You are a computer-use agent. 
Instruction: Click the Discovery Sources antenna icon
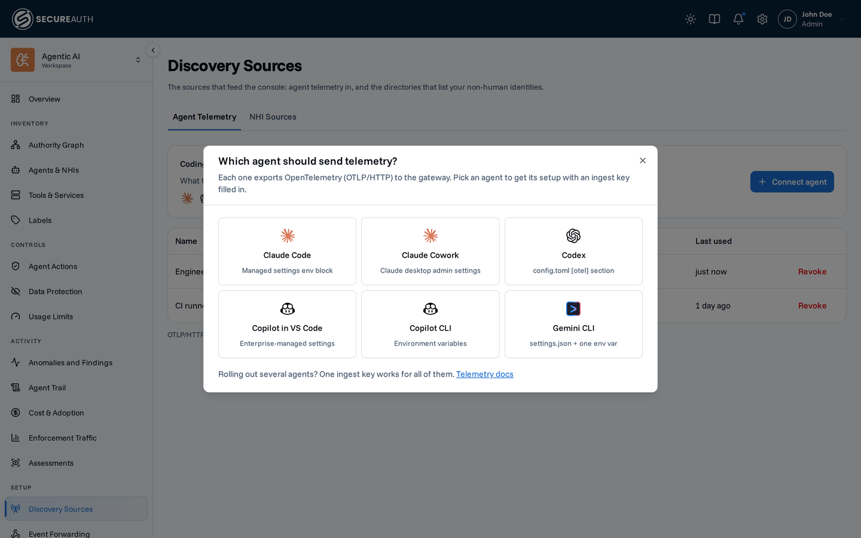point(16,509)
